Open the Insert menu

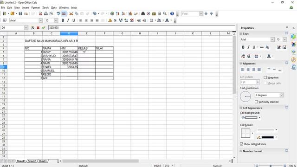(26, 8)
